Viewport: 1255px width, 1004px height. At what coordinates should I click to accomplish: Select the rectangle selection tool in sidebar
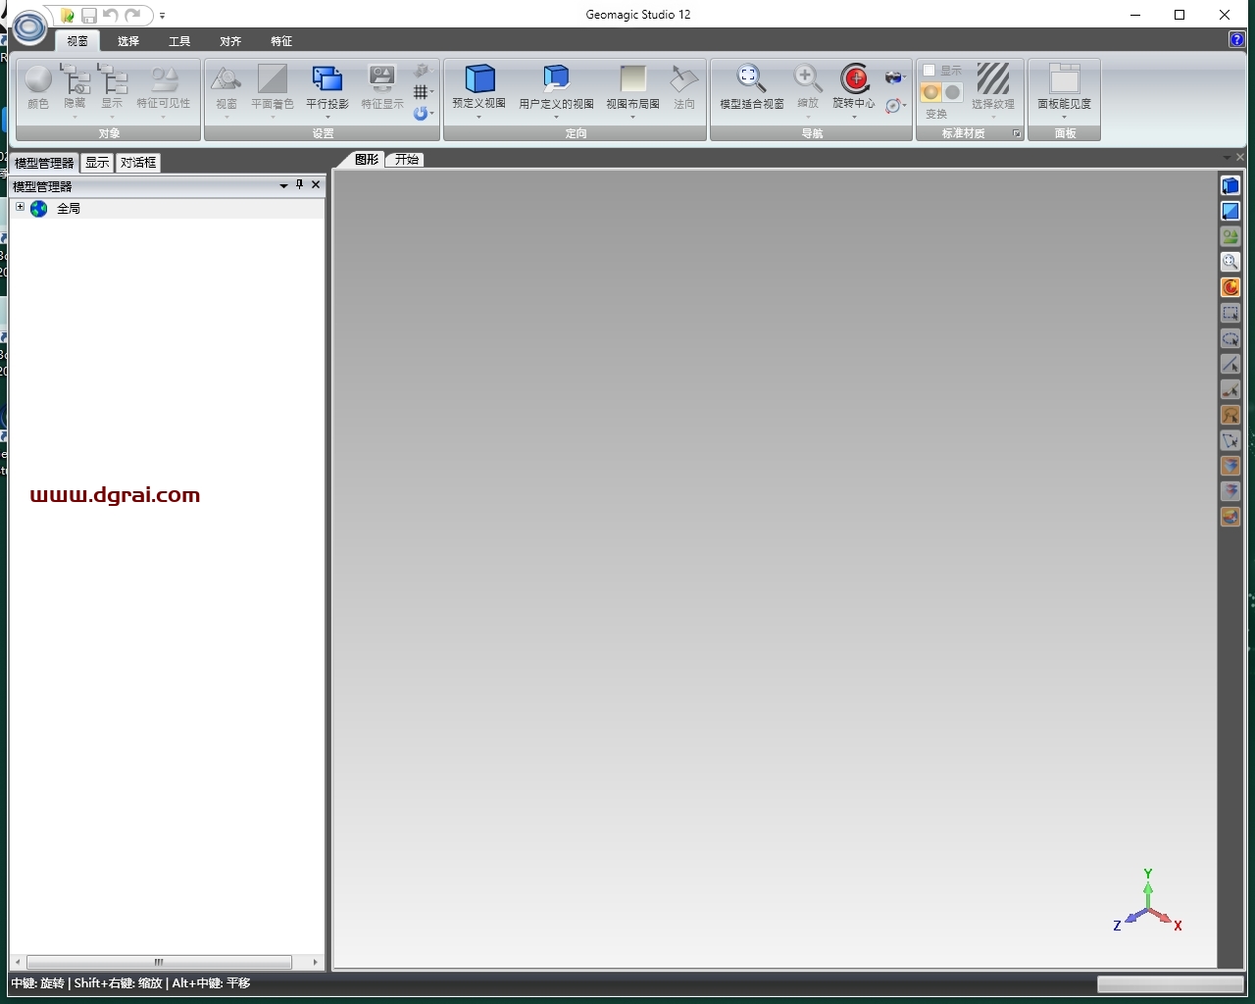tap(1230, 313)
